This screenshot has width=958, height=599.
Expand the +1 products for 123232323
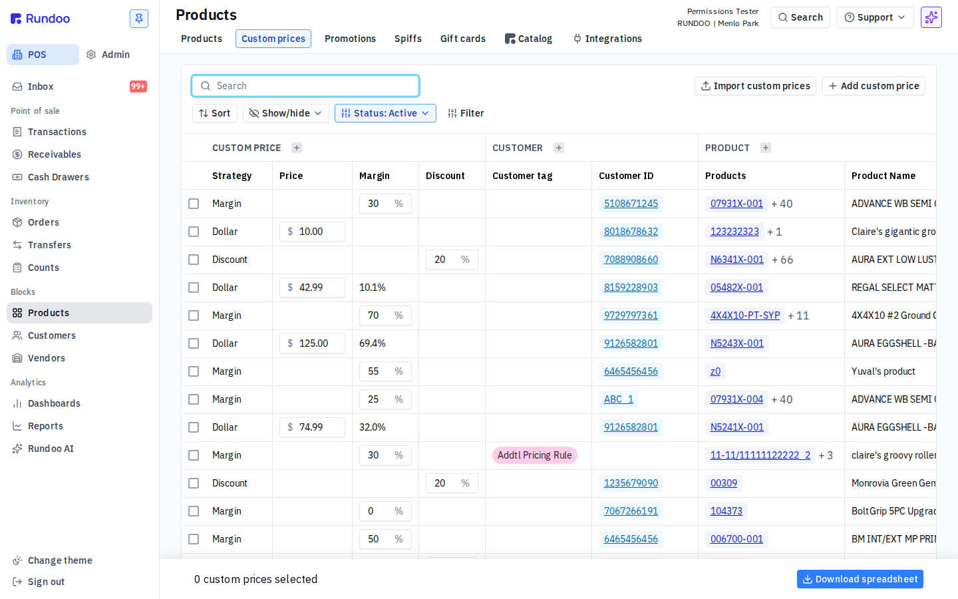coord(774,232)
